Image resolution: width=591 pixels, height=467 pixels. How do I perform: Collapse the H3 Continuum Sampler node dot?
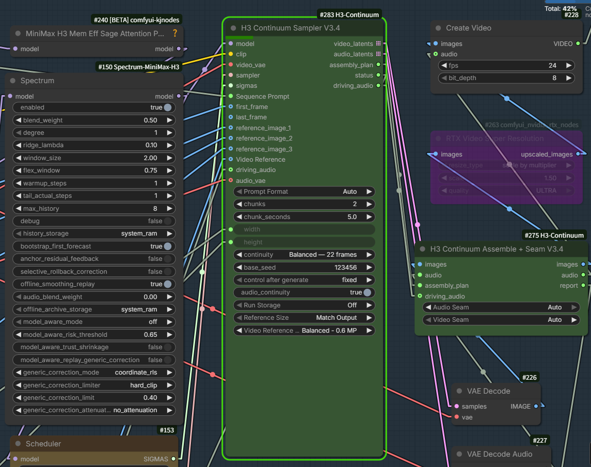[x=233, y=28]
